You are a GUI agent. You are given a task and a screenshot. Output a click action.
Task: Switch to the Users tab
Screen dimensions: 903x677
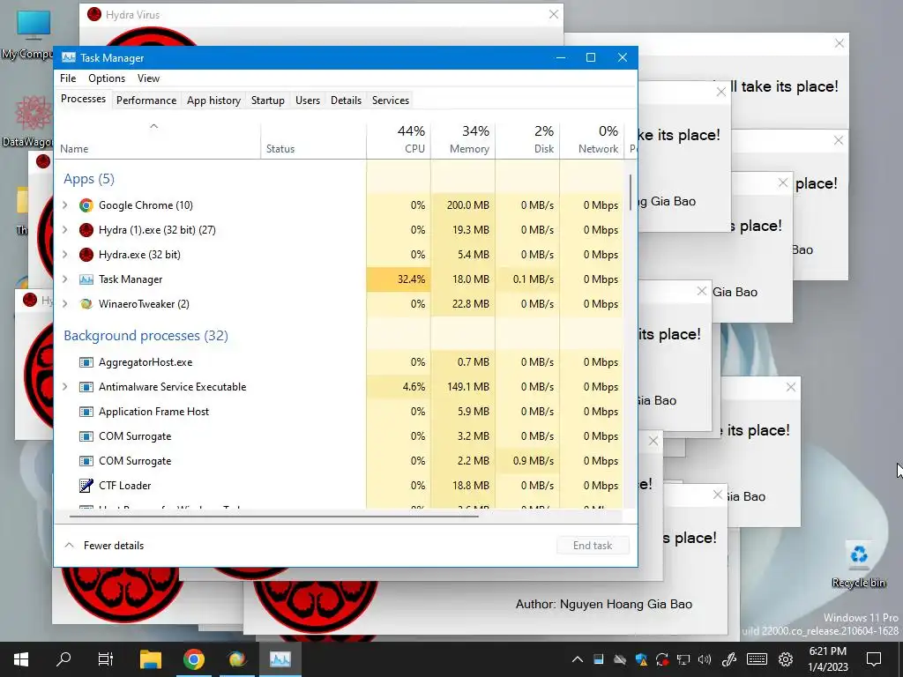(x=308, y=100)
